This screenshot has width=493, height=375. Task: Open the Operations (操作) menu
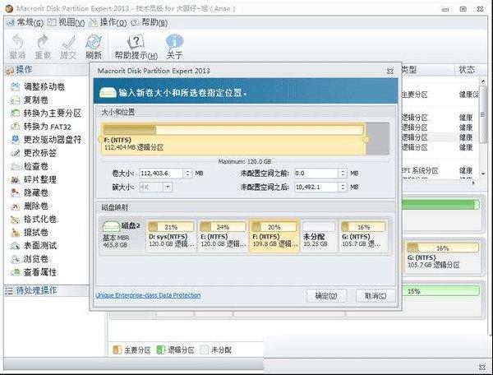coord(108,22)
